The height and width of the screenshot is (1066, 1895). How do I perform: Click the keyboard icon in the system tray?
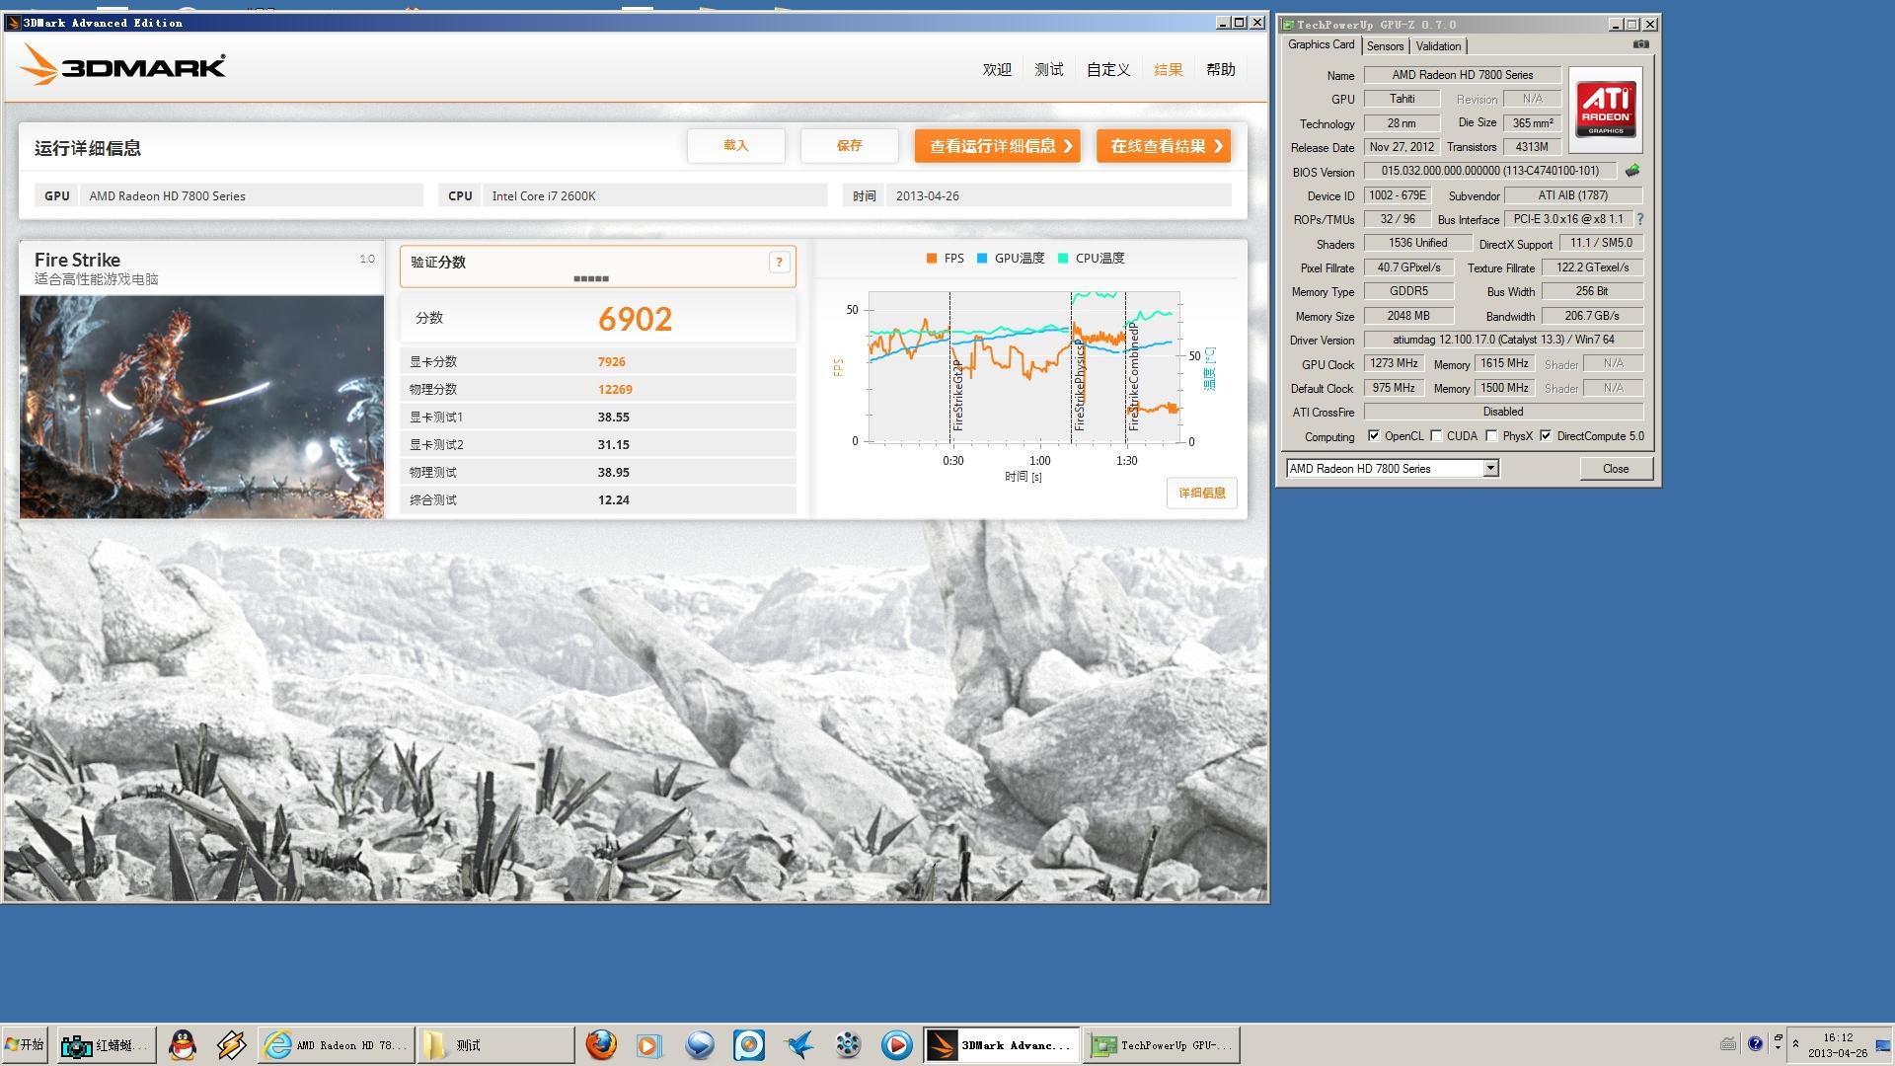(x=1728, y=1043)
